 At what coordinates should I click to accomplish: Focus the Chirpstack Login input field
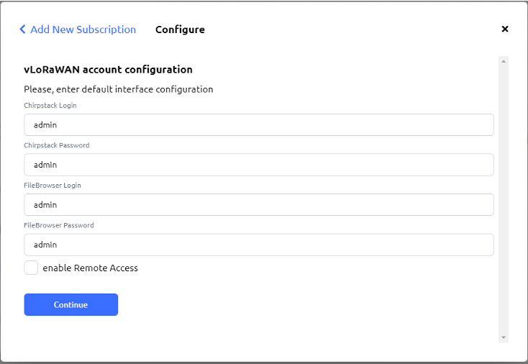coord(259,124)
